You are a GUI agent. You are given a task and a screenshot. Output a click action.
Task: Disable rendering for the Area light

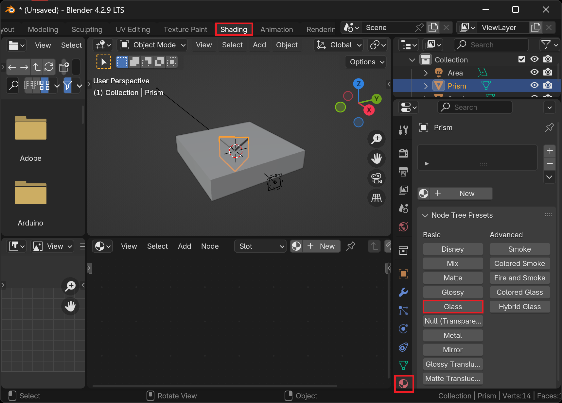tap(548, 72)
